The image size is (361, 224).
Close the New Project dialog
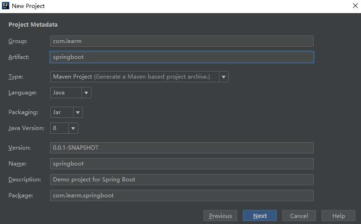coord(354,6)
